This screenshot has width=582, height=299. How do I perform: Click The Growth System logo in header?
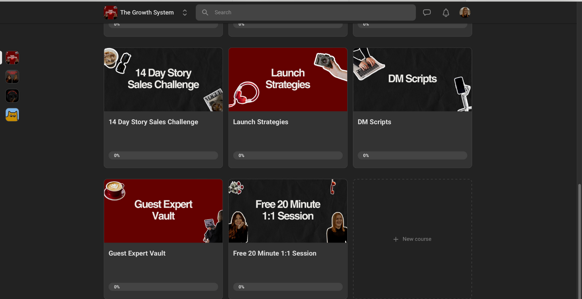tap(110, 12)
